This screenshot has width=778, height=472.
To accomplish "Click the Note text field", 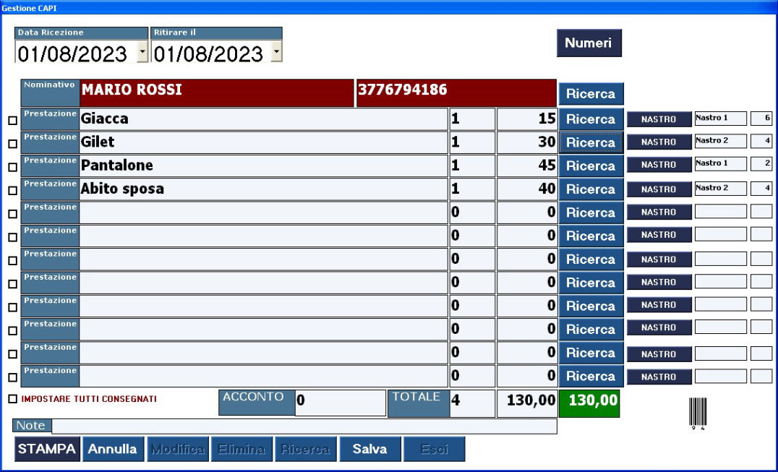I will tap(304, 426).
